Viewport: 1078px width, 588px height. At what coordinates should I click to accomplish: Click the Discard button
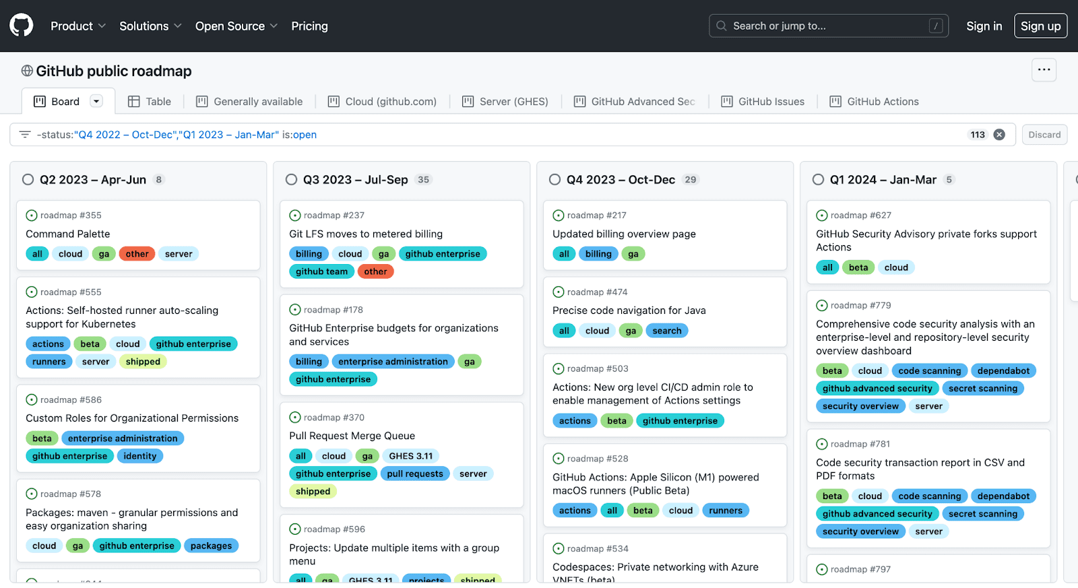pyautogui.click(x=1044, y=135)
